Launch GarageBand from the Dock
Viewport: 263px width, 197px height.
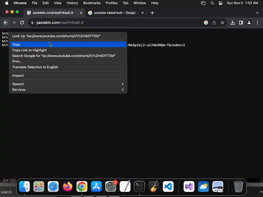point(154,186)
